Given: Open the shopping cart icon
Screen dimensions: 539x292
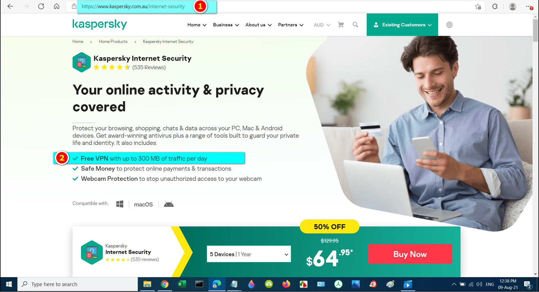Looking at the screenshot, I should tap(341, 25).
